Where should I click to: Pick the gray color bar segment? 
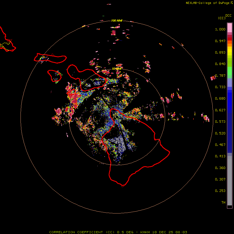click(x=230, y=181)
